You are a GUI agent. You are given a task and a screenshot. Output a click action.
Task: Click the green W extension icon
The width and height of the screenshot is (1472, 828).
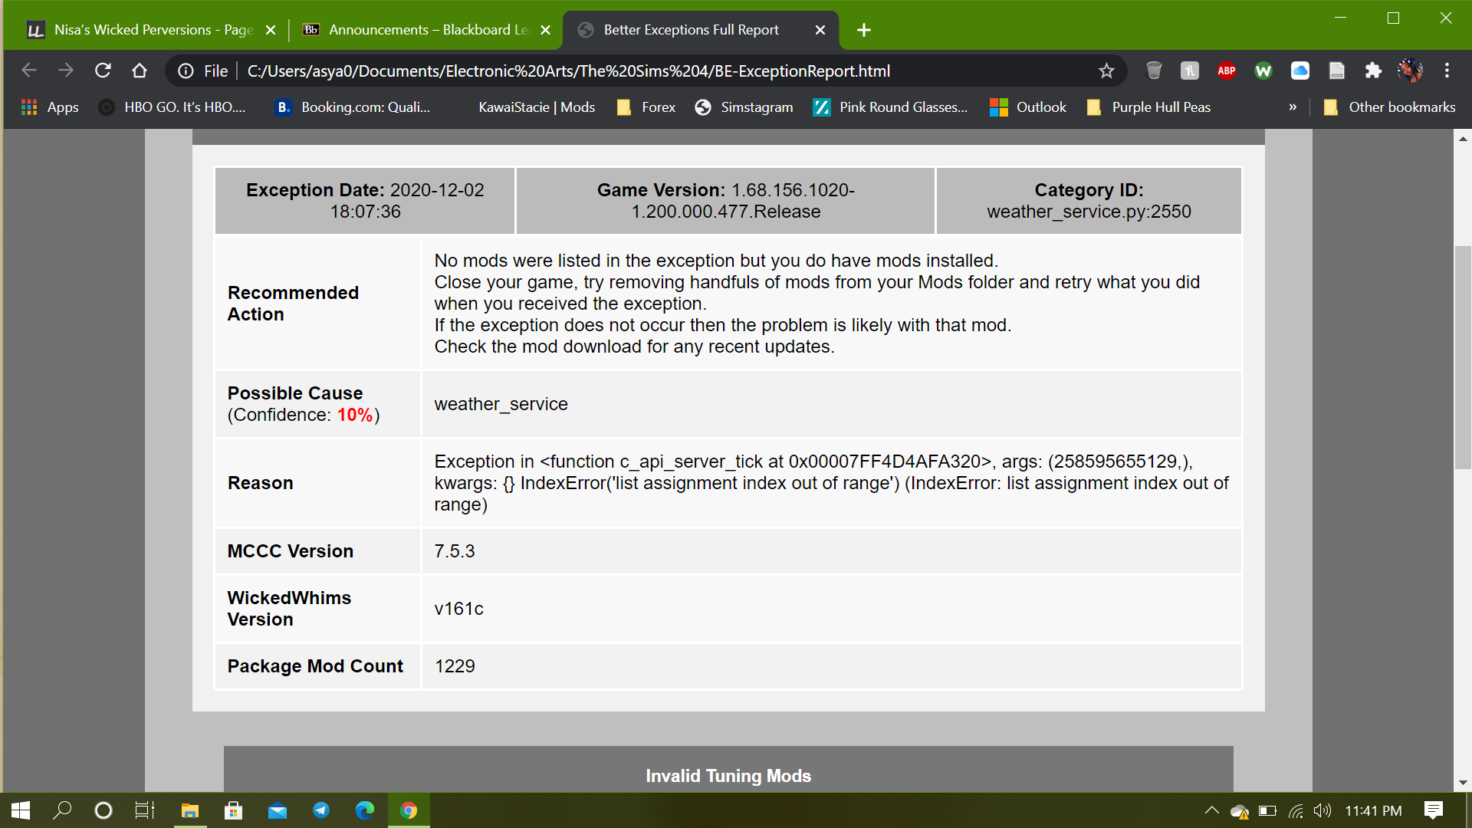pyautogui.click(x=1263, y=71)
